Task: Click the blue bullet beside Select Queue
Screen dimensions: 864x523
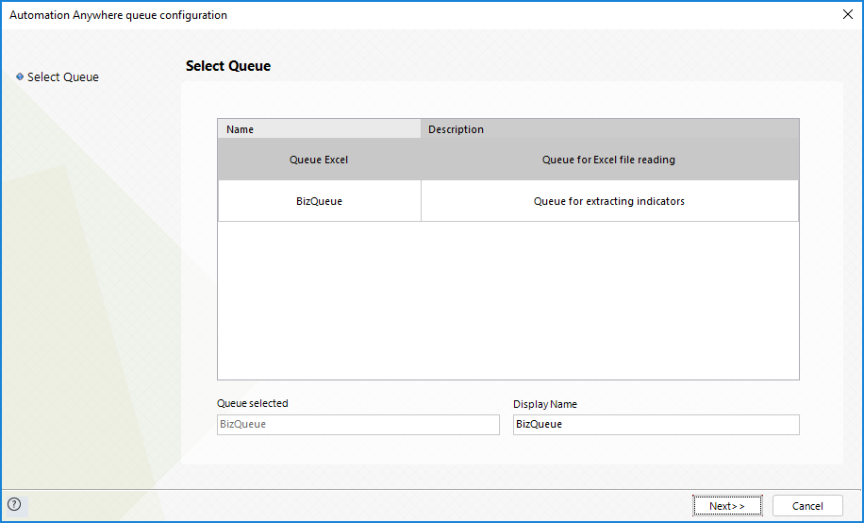Action: 20,76
